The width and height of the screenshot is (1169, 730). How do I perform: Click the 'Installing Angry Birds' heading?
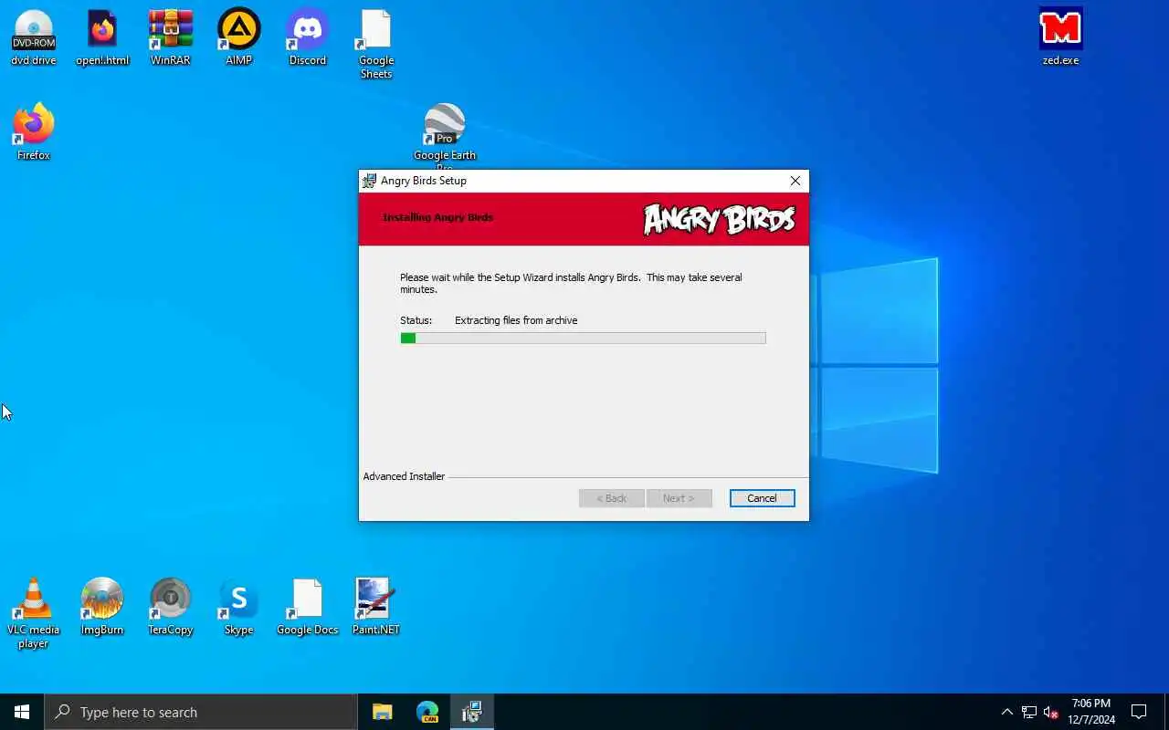(437, 218)
